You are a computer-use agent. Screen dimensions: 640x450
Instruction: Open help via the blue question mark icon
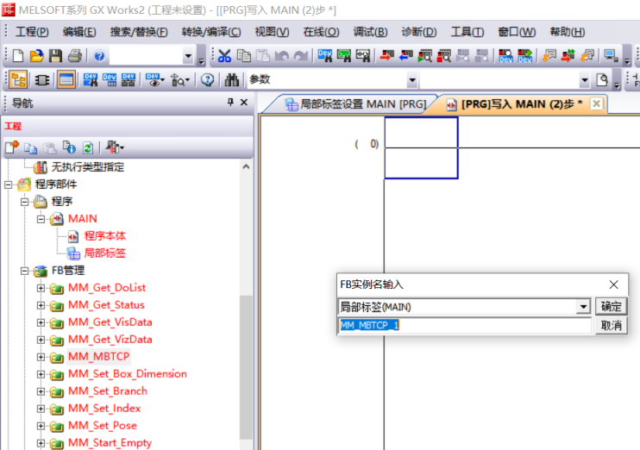click(99, 55)
